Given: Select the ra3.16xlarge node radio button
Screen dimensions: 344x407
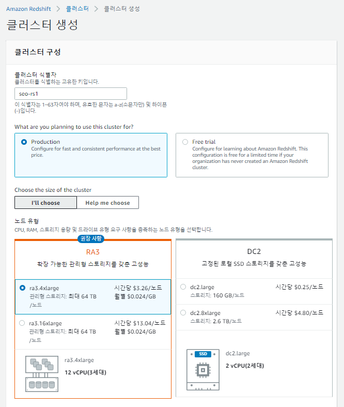Looking at the screenshot, I should click(x=22, y=323).
